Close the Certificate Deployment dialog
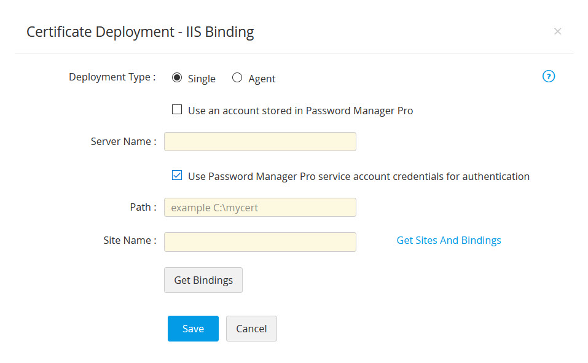 (557, 31)
